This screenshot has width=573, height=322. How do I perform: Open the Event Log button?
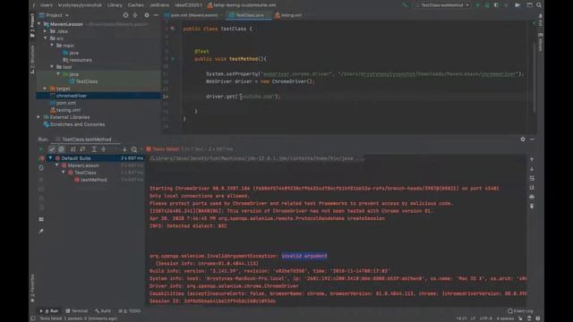pos(520,311)
